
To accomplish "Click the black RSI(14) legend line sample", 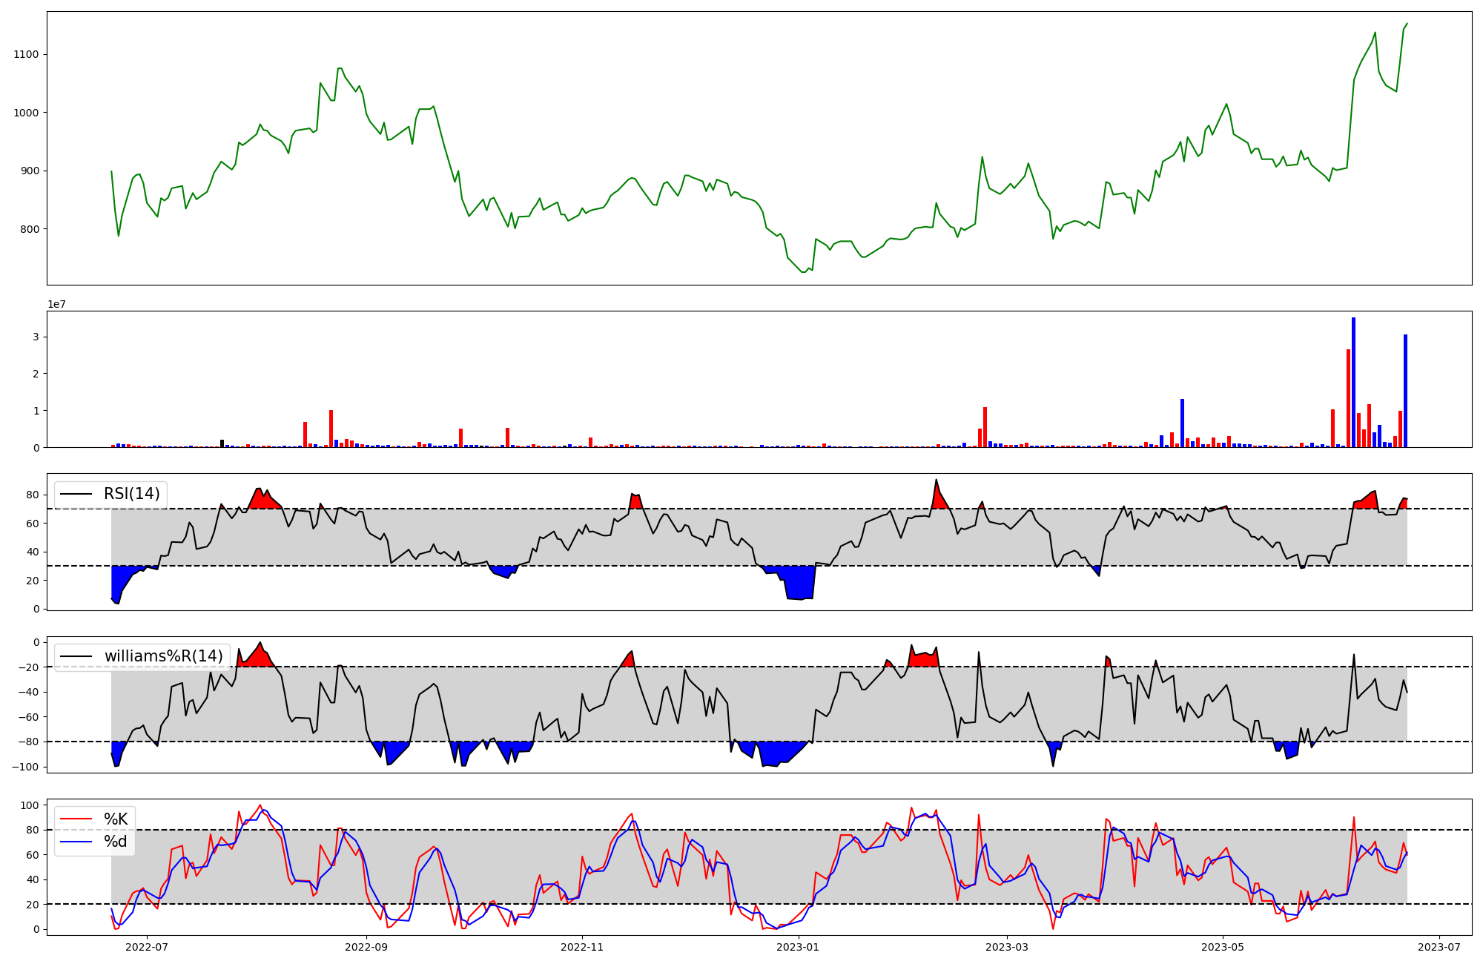I will pos(76,494).
